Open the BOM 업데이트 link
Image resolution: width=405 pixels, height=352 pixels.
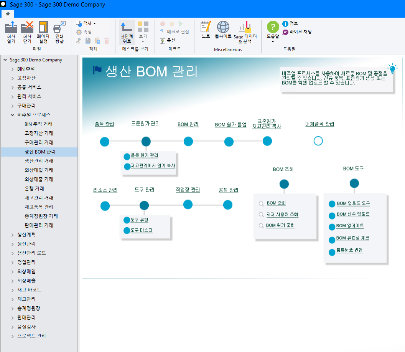click(350, 226)
